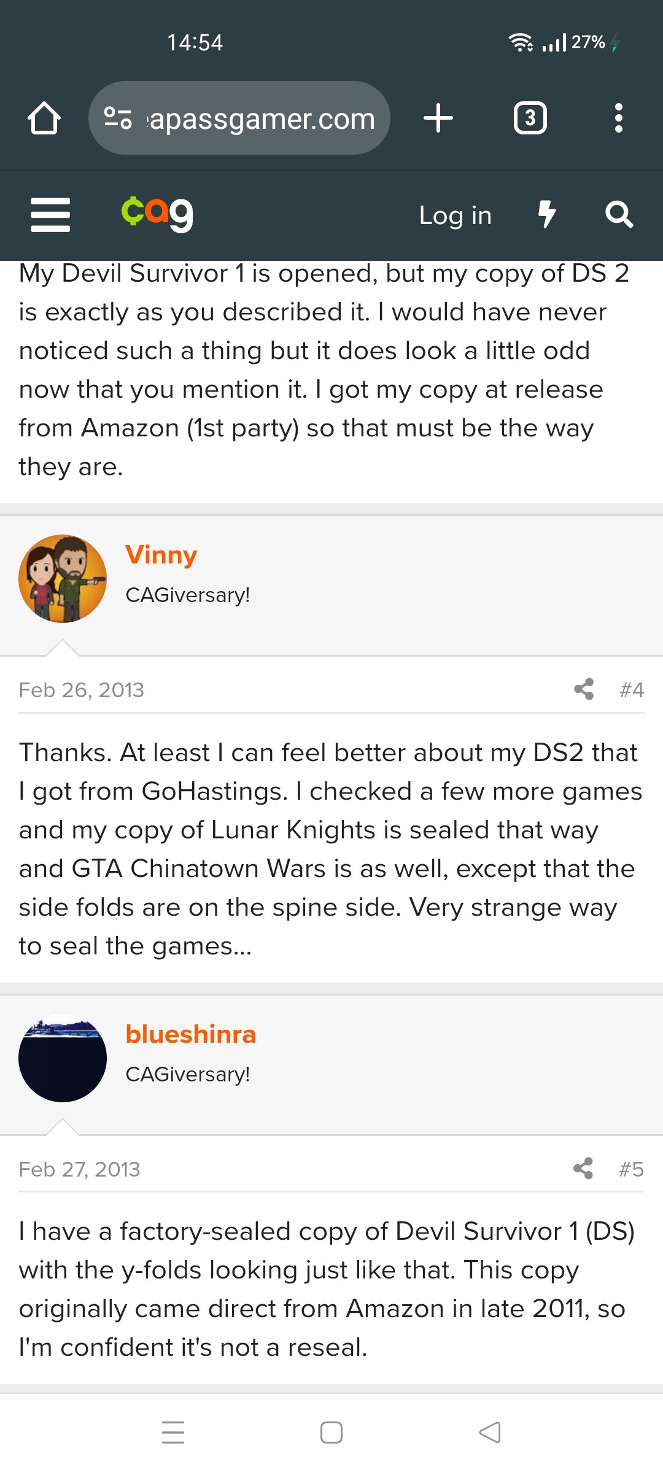Open a new browser tab
663x1473 pixels.
click(x=438, y=118)
